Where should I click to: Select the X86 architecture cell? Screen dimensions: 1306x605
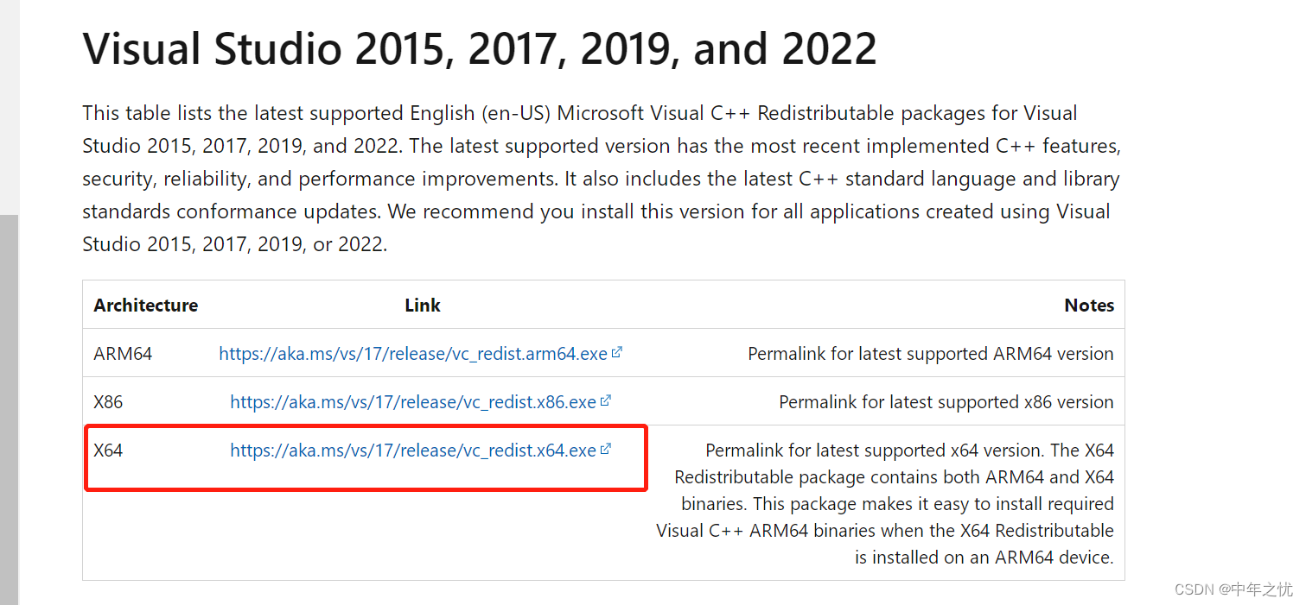click(108, 401)
